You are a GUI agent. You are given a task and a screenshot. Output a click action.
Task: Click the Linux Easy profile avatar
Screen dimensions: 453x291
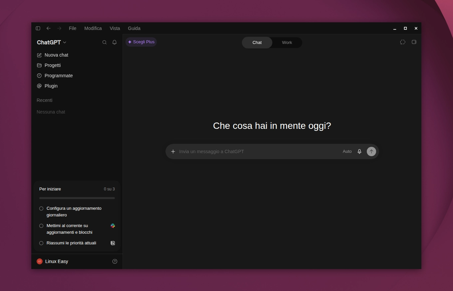(40, 261)
